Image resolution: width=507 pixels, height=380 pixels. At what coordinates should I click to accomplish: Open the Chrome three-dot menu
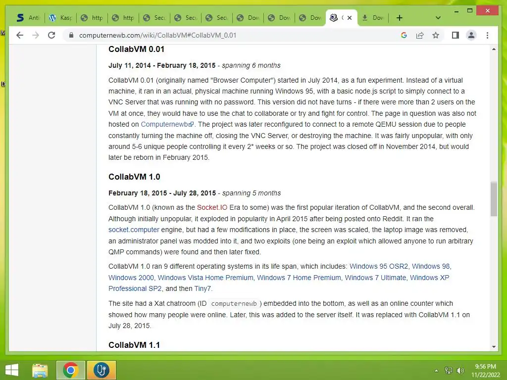click(487, 35)
